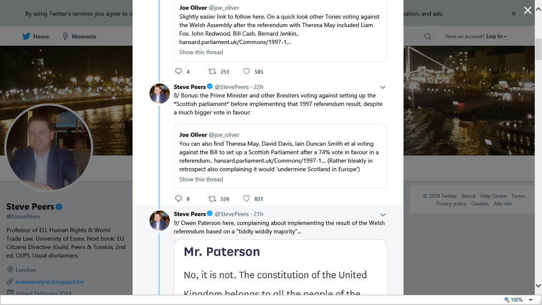Open browser zoom level dropdown

[x=531, y=300]
